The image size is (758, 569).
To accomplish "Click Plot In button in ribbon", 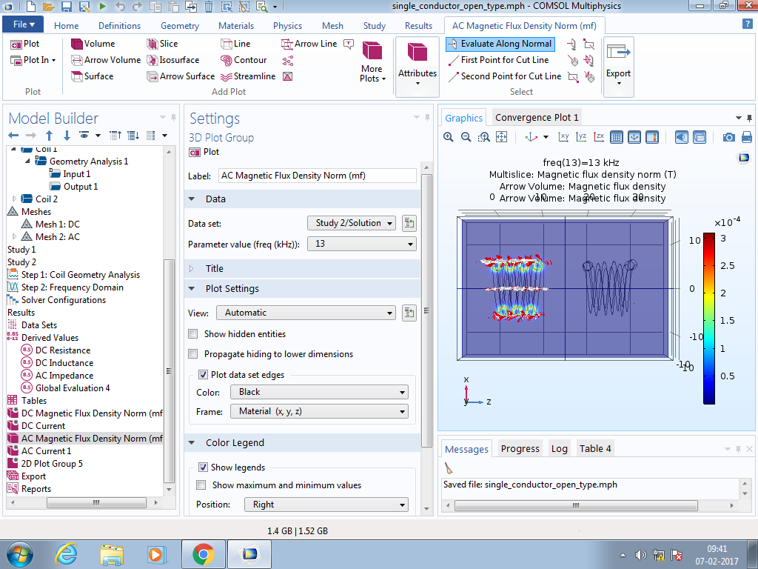I will (33, 60).
